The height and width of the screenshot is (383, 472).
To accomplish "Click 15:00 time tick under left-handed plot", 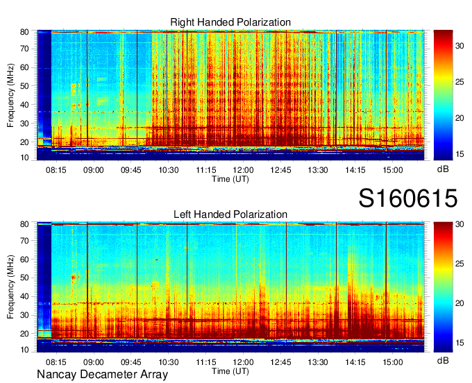I will (393, 362).
